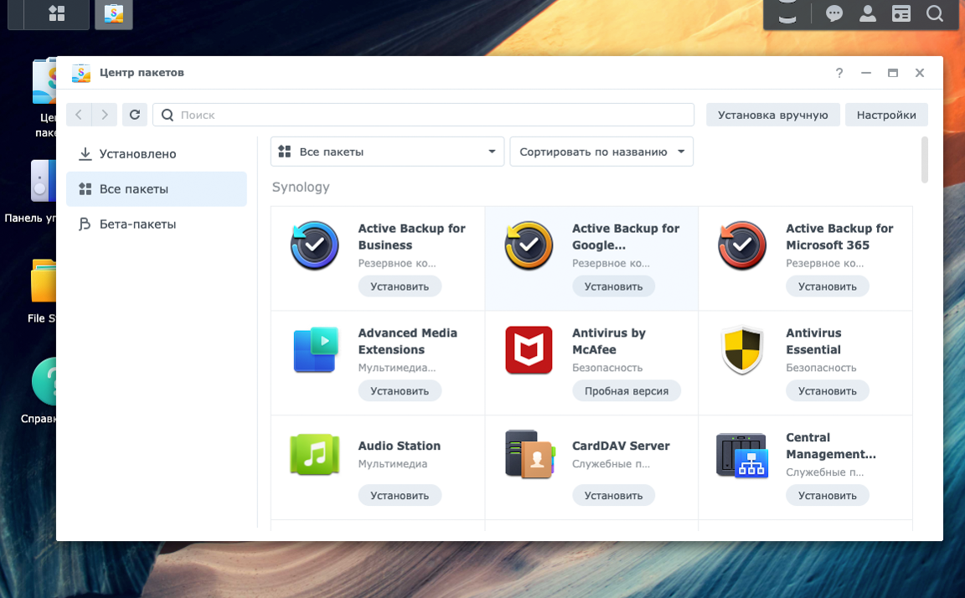Install CardDAV Server
The width and height of the screenshot is (965, 598).
tap(613, 496)
